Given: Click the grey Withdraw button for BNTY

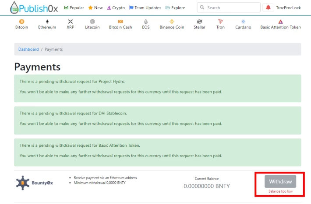Looking at the screenshot, I should [x=280, y=181].
